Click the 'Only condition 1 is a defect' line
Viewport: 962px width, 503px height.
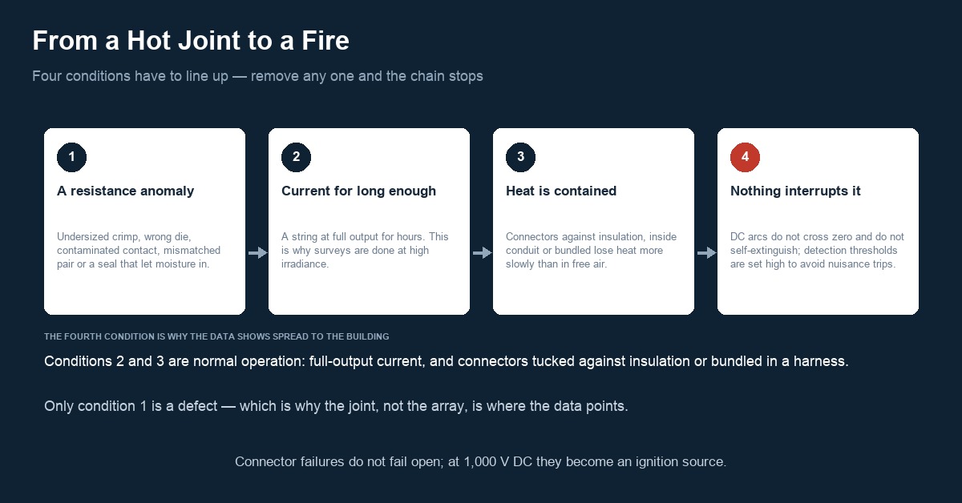pyautogui.click(x=336, y=406)
